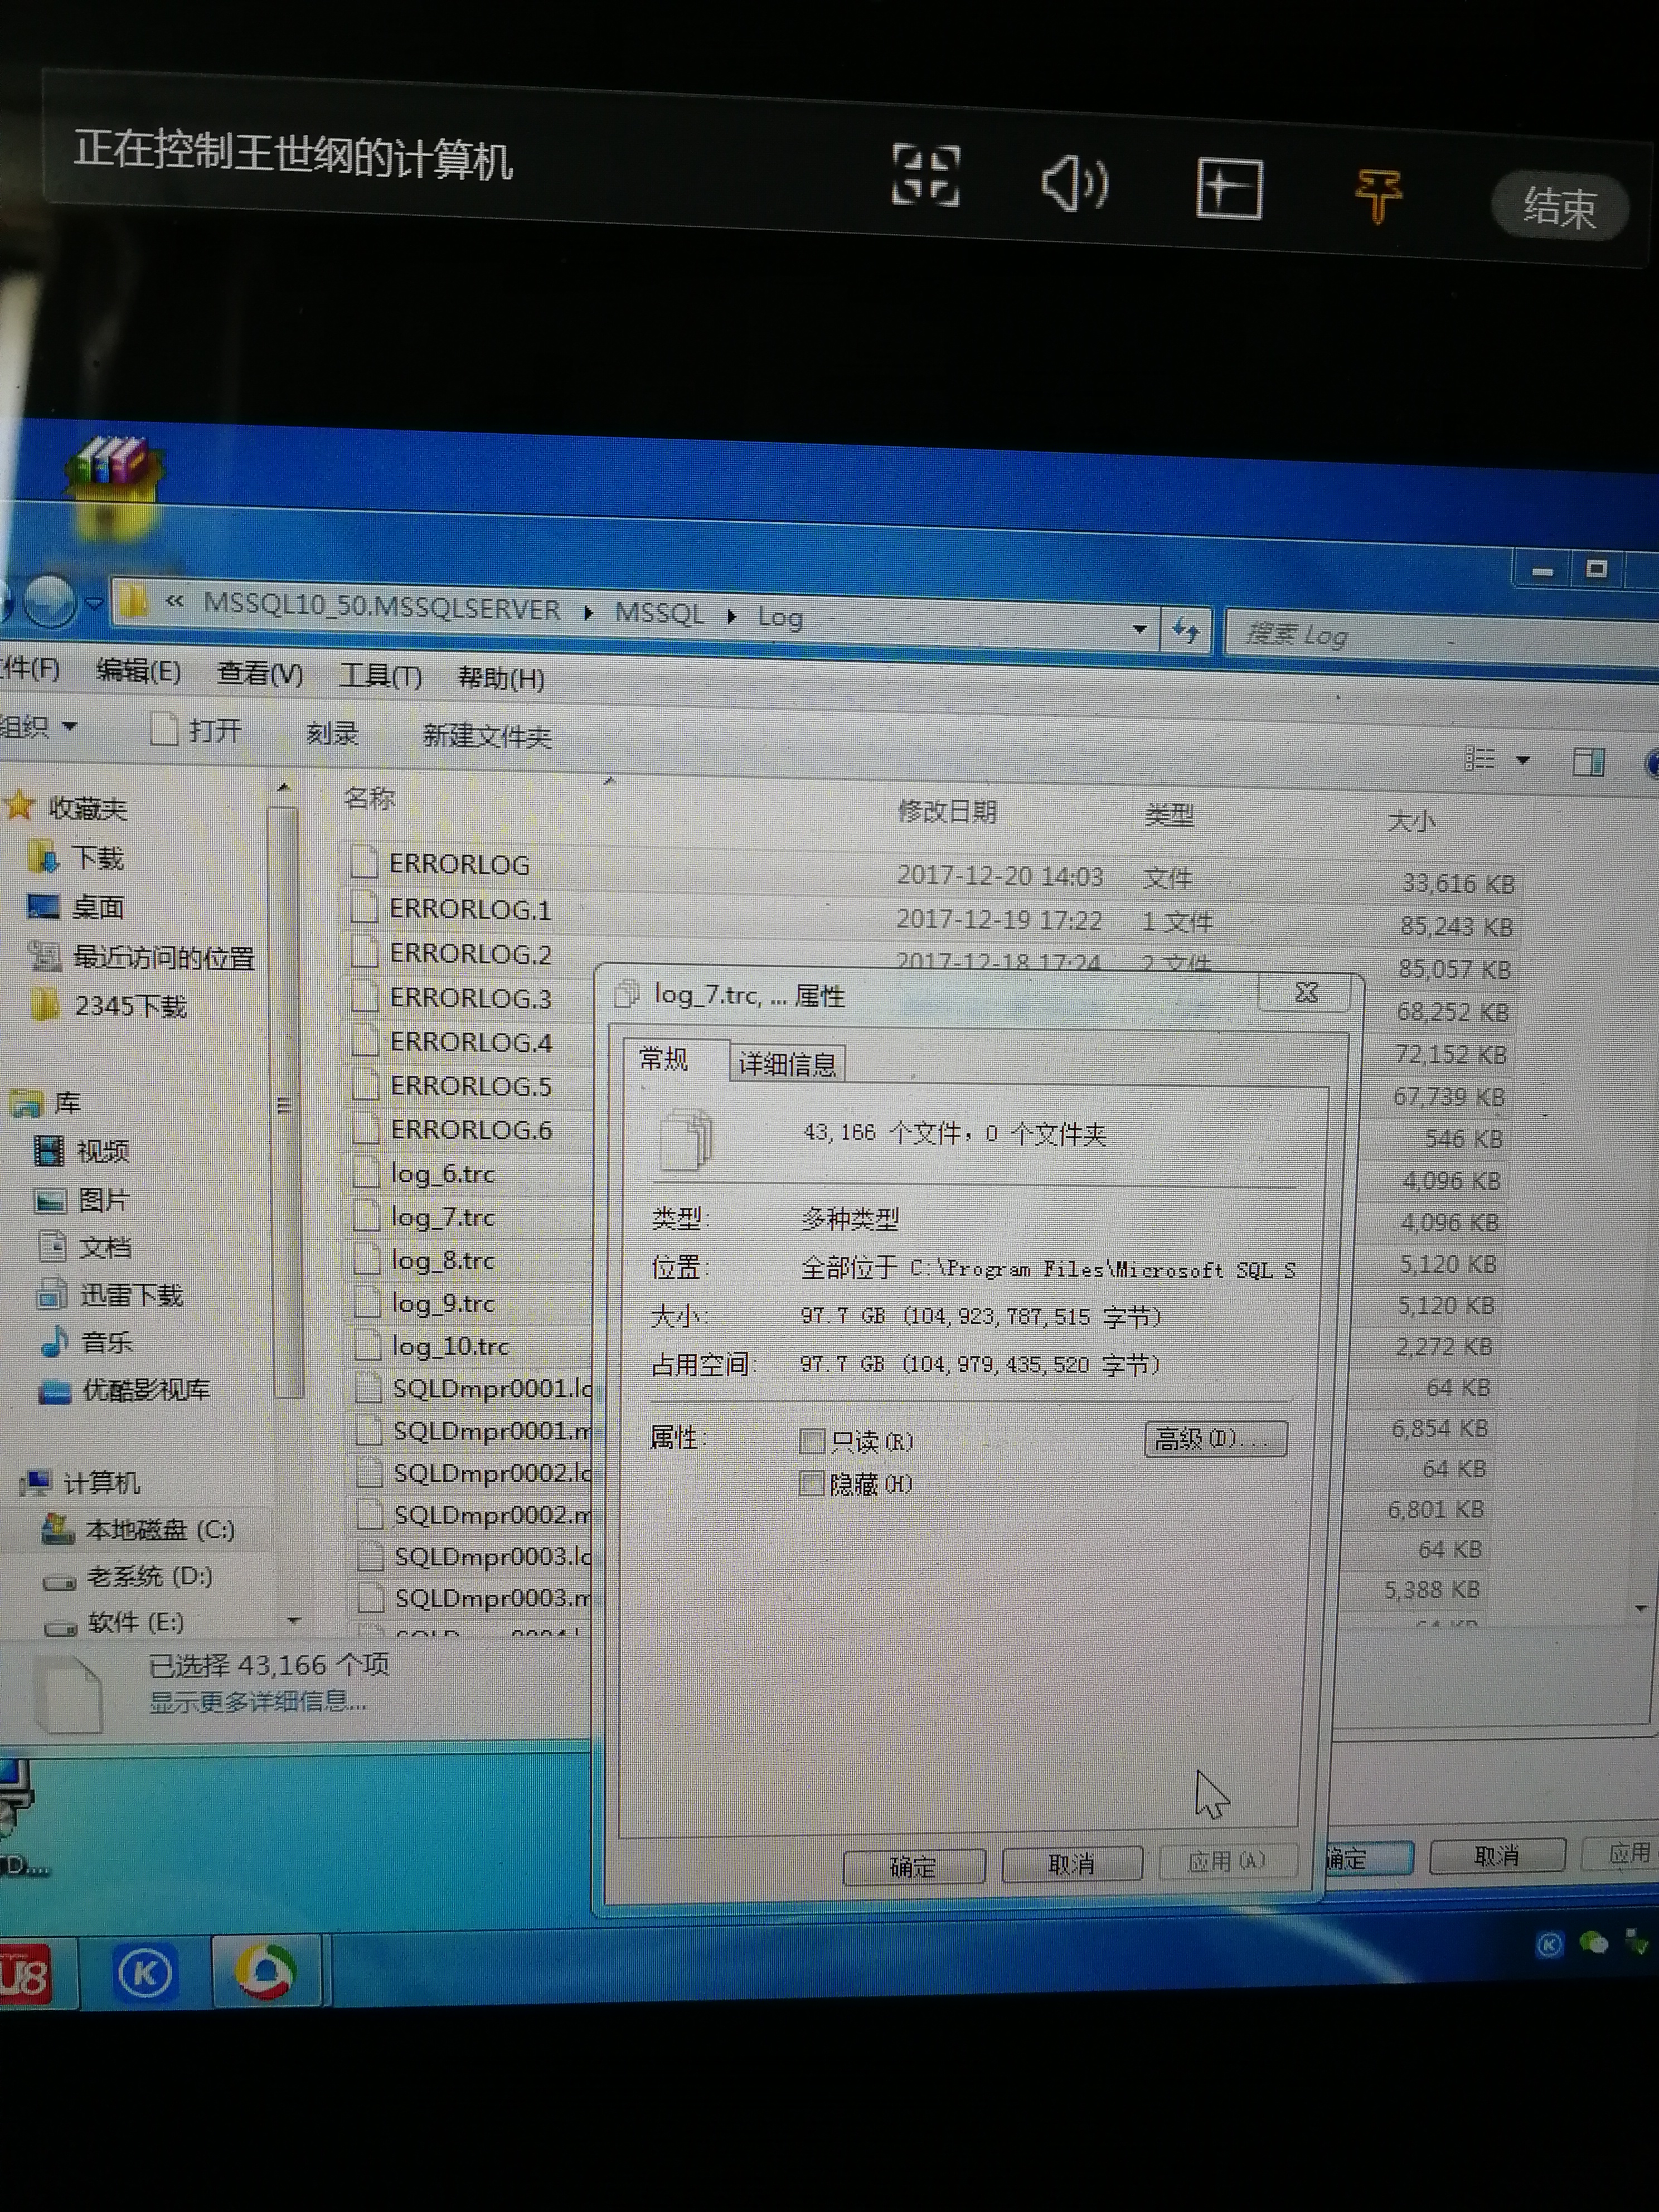Click the 刻录 toolbar button

click(332, 734)
